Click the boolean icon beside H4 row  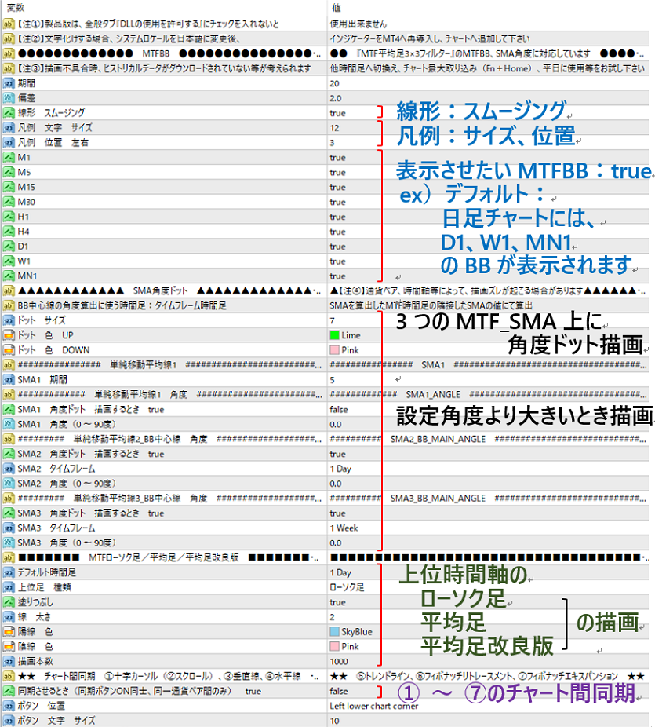click(x=9, y=232)
